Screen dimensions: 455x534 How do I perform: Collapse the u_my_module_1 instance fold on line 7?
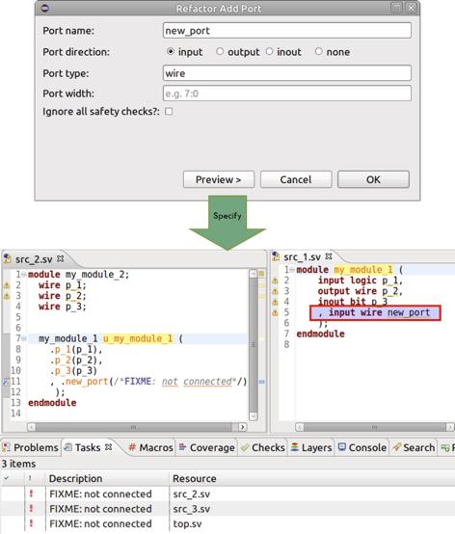(x=23, y=338)
